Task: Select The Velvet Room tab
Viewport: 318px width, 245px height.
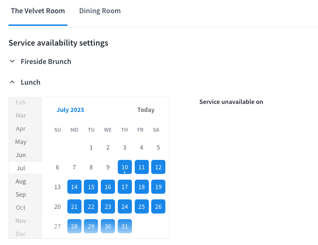Action: 38,11
